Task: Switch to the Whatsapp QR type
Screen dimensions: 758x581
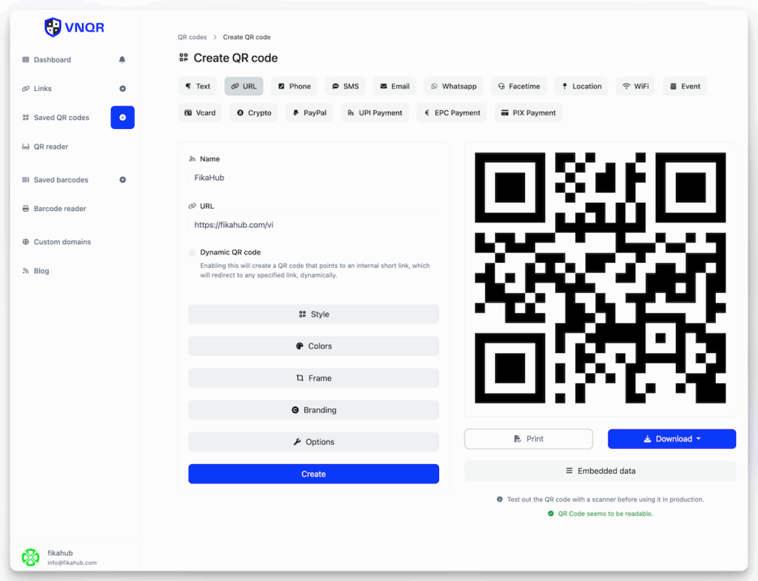Action: coord(453,87)
